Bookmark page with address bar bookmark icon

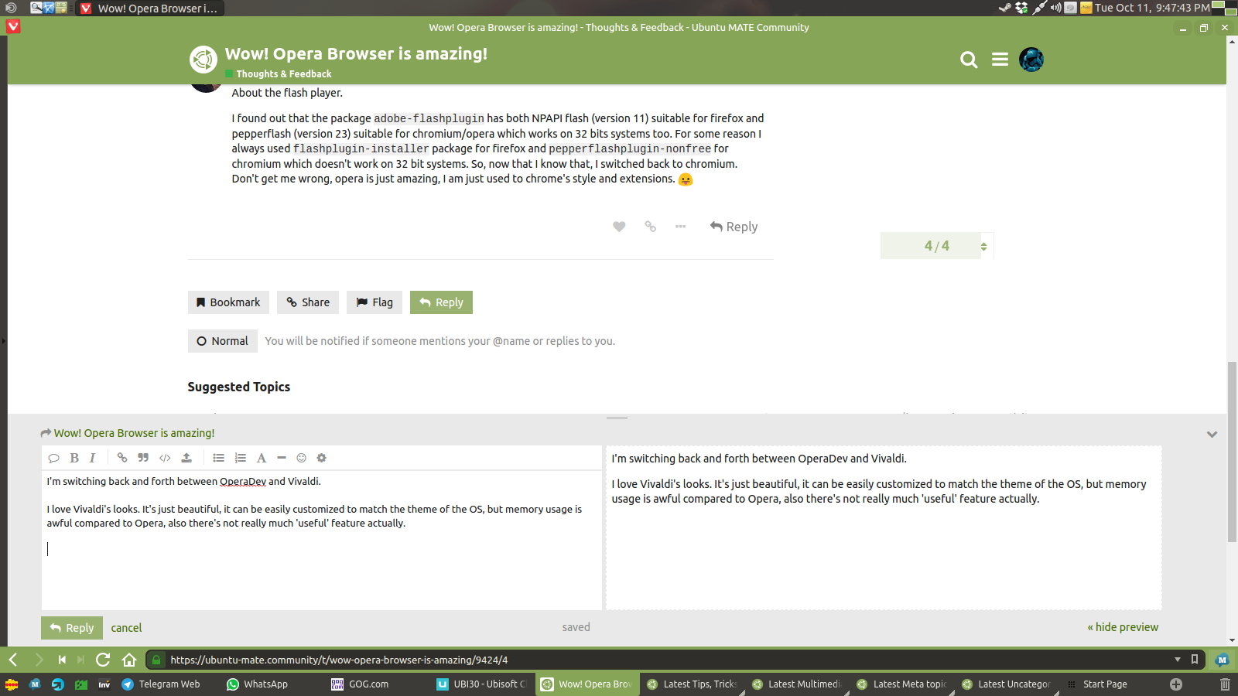coord(1195,660)
